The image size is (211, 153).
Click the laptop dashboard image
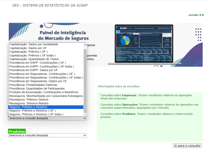pos(144,44)
